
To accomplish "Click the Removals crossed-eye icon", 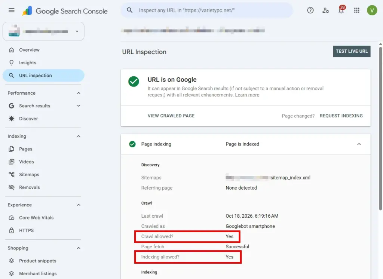I will [x=12, y=187].
